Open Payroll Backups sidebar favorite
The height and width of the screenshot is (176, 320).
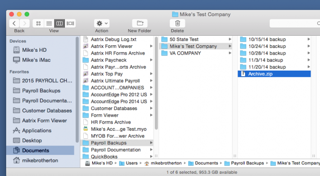pyautogui.click(x=37, y=91)
